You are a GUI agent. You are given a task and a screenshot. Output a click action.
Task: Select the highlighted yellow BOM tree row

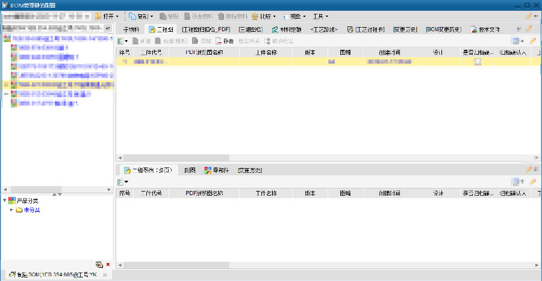tap(57, 85)
